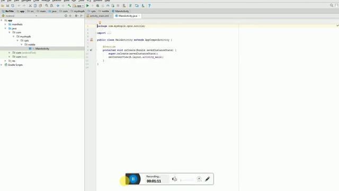The height and width of the screenshot is (191, 339).
Task: Click the recorder pencil annotation icon
Action: [x=207, y=179]
